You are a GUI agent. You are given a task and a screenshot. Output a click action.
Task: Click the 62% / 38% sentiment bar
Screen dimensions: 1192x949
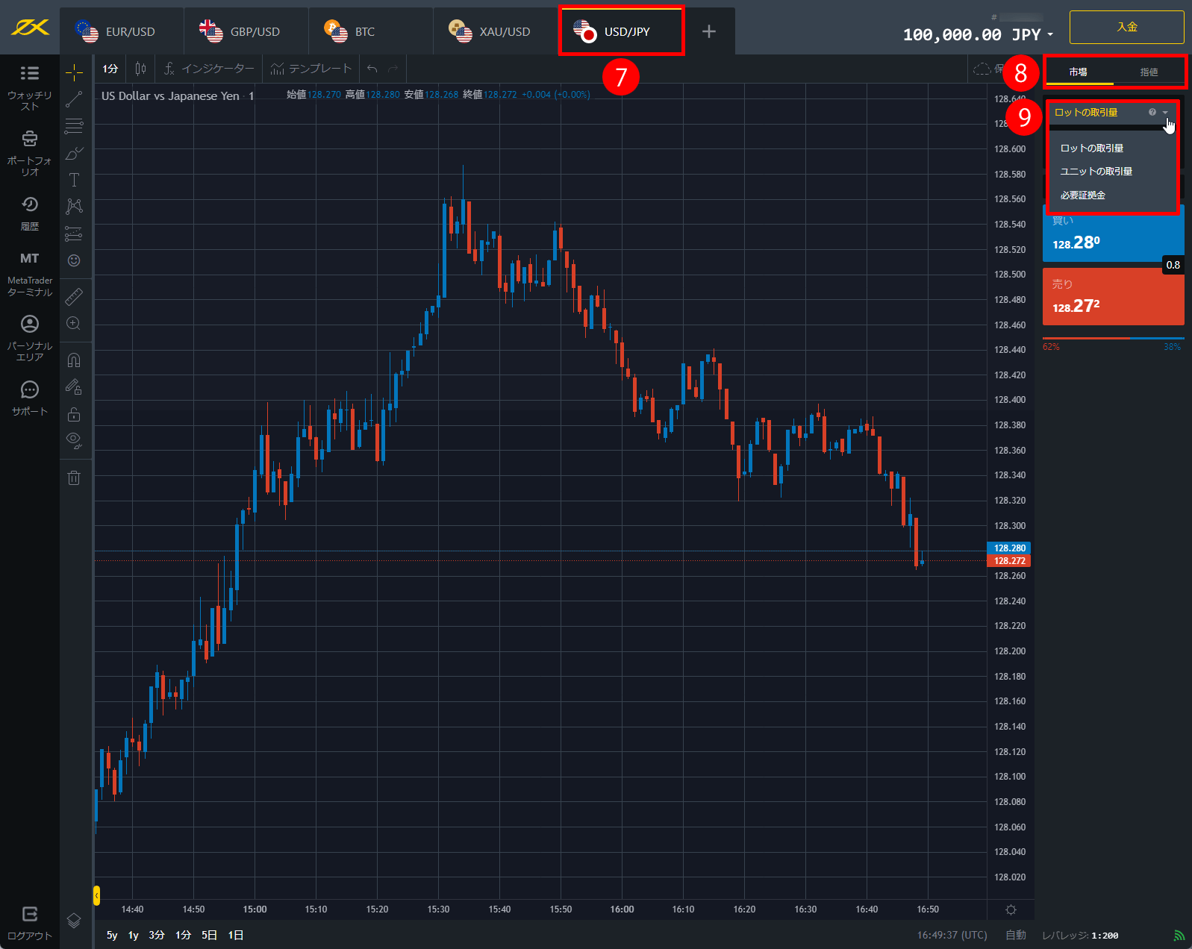click(x=1112, y=339)
